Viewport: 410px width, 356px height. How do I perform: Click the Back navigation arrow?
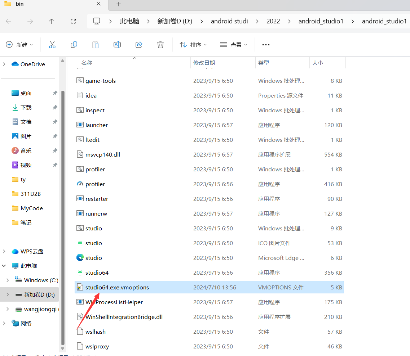point(9,21)
